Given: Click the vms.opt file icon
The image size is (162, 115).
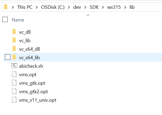Looking at the screenshot, I should [x=14, y=74].
